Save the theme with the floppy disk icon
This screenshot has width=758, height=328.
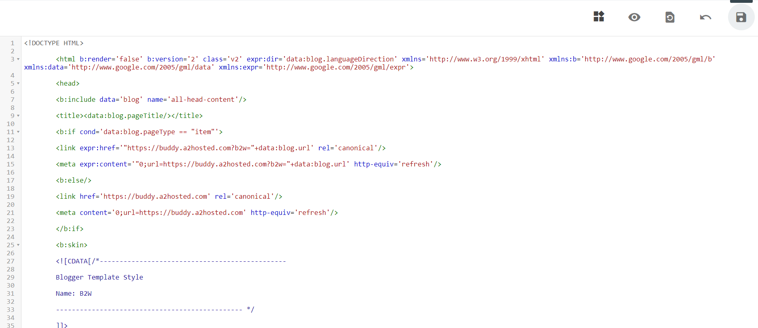click(x=741, y=17)
